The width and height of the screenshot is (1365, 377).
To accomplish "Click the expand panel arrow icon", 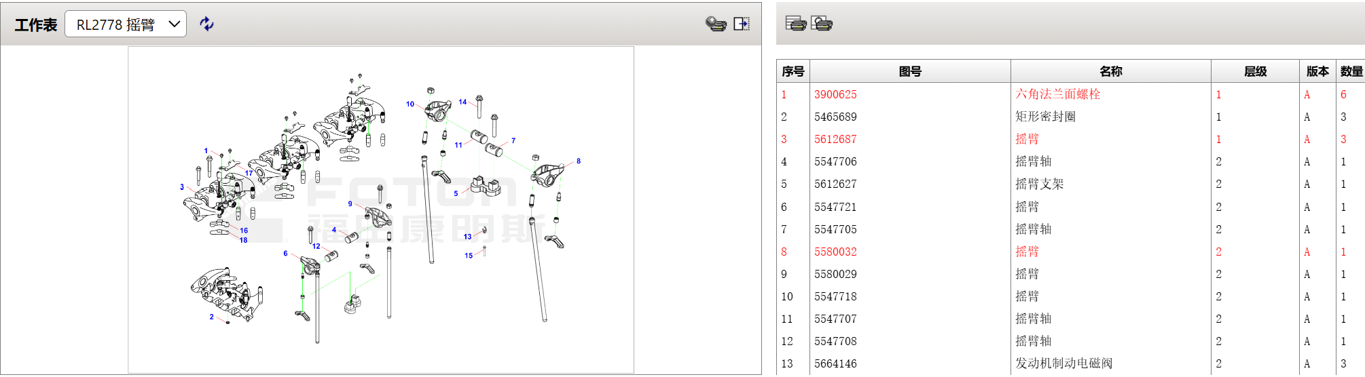I will [742, 24].
